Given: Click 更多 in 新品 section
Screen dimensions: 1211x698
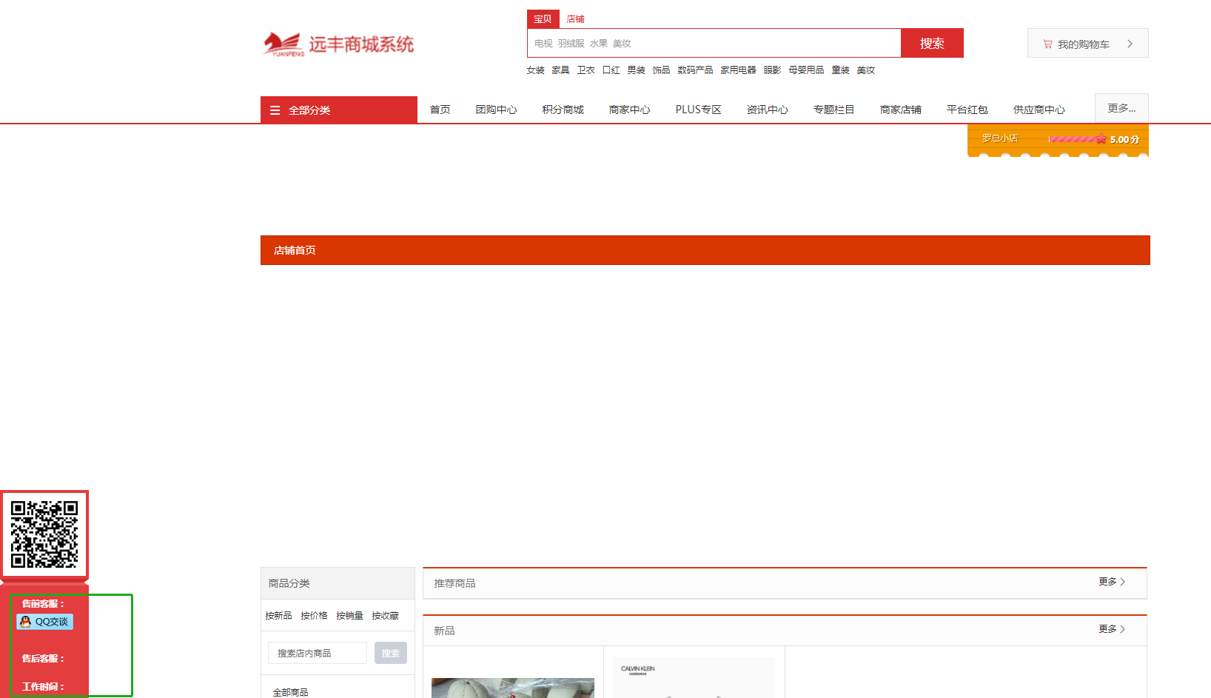Looking at the screenshot, I should pyautogui.click(x=1112, y=629).
